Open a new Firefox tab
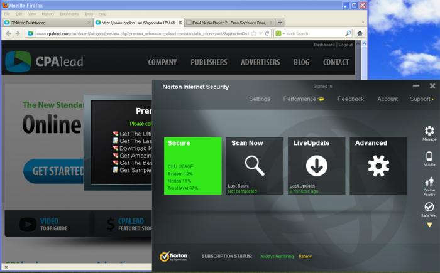440x273 pixels. coord(280,23)
